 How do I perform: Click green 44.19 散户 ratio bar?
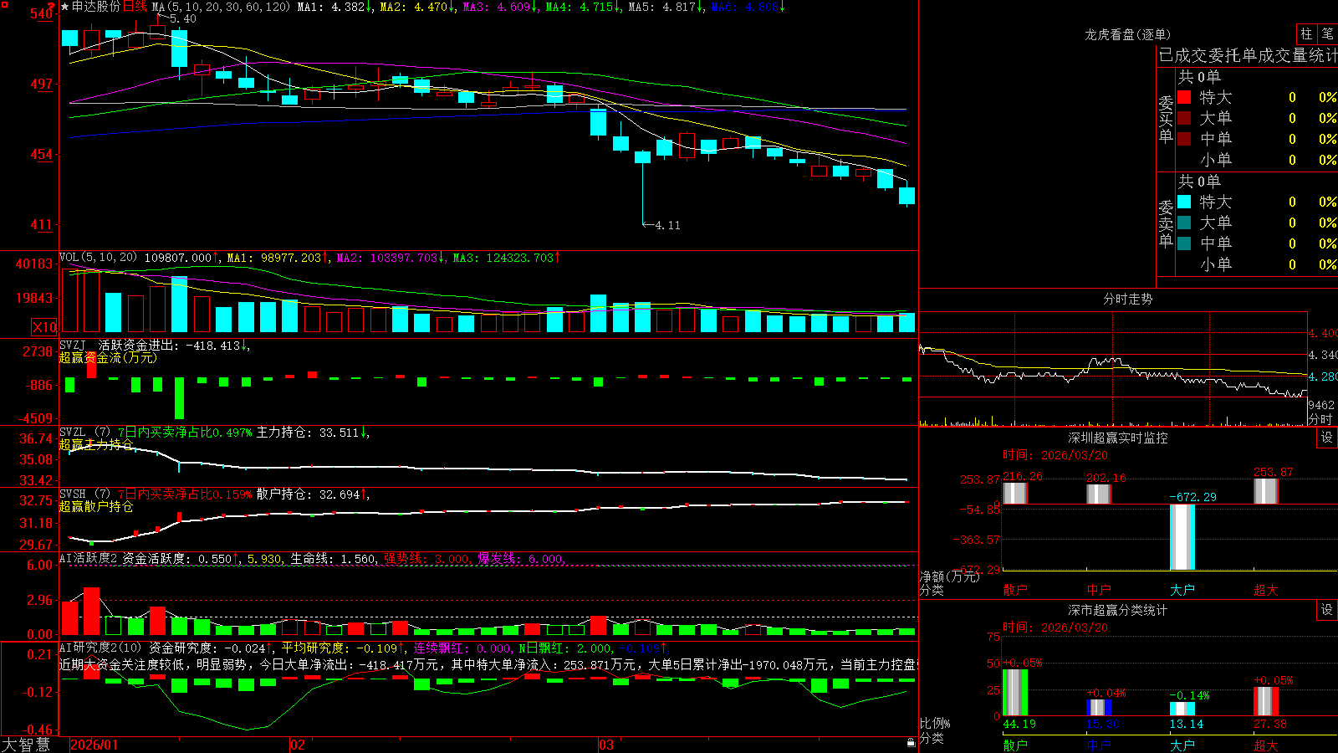click(1015, 692)
